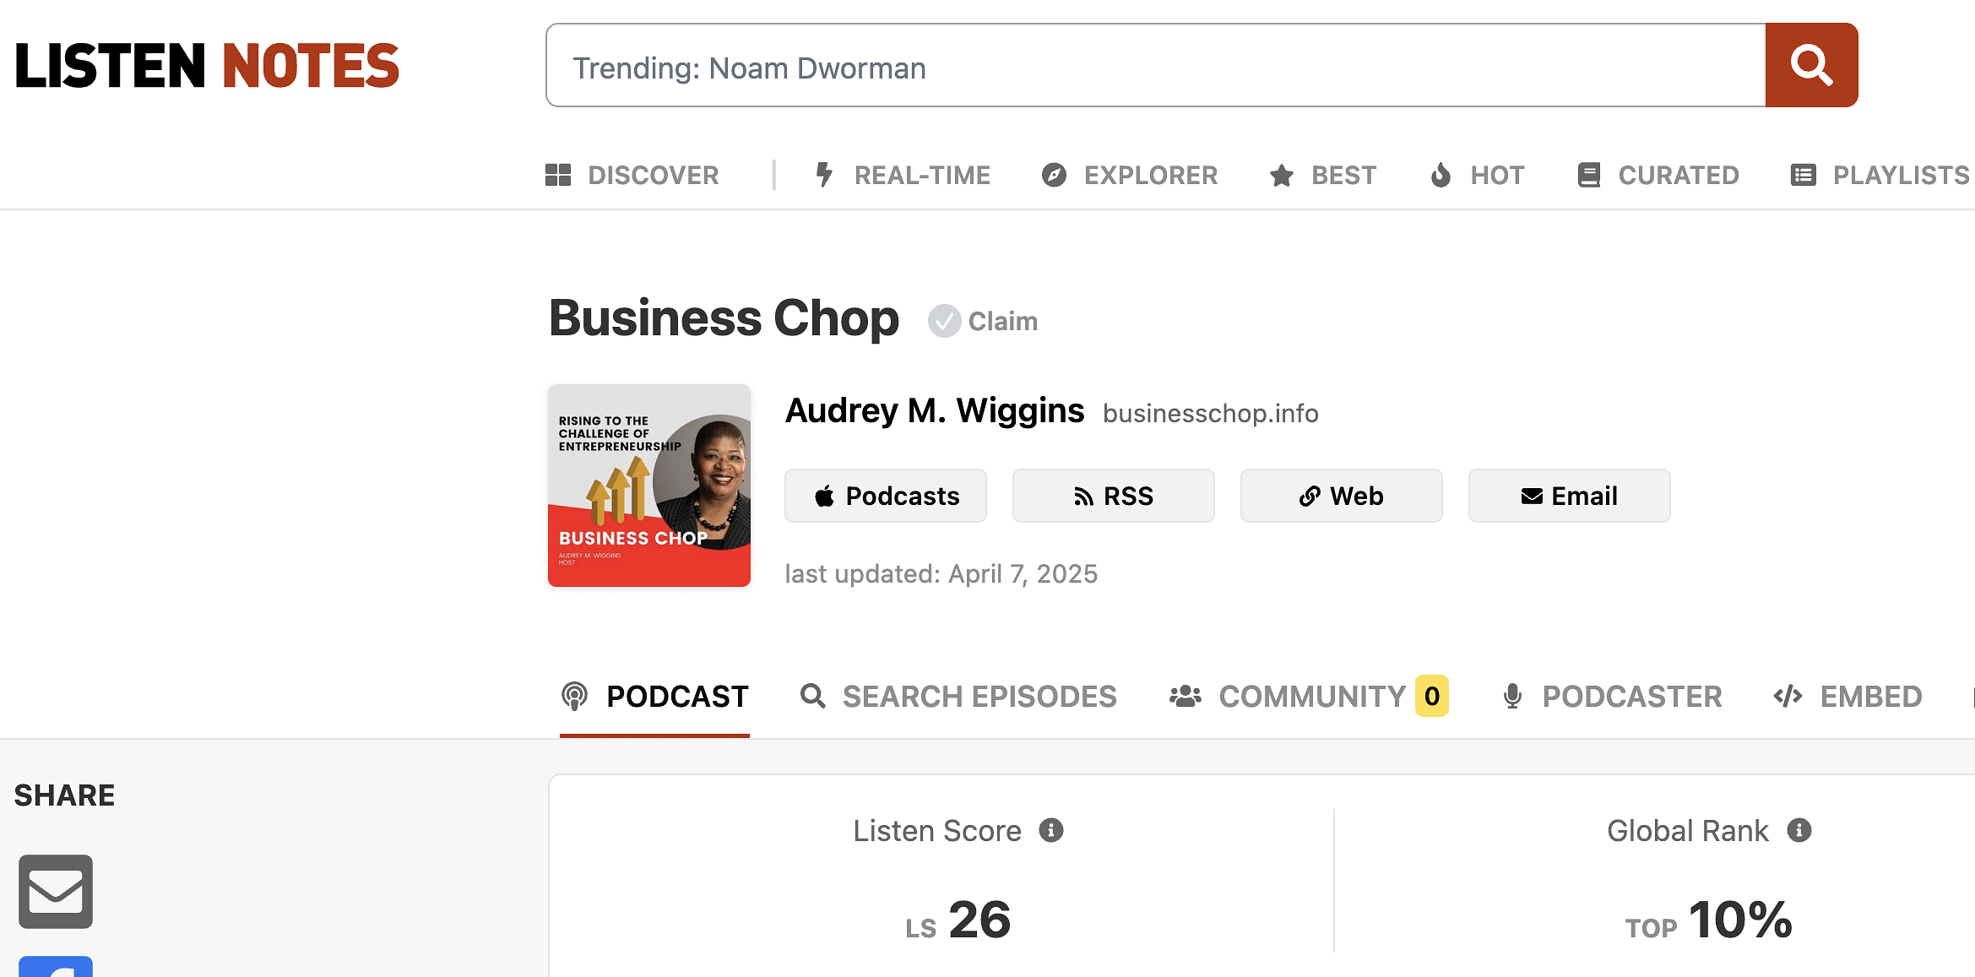The height and width of the screenshot is (977, 1975).
Task: Click the Business Chop cover artwork
Action: click(x=649, y=486)
